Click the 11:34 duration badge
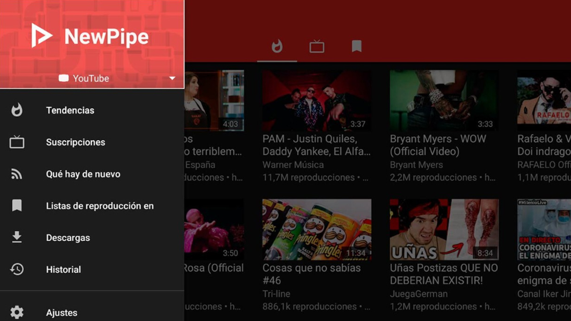 click(x=356, y=253)
